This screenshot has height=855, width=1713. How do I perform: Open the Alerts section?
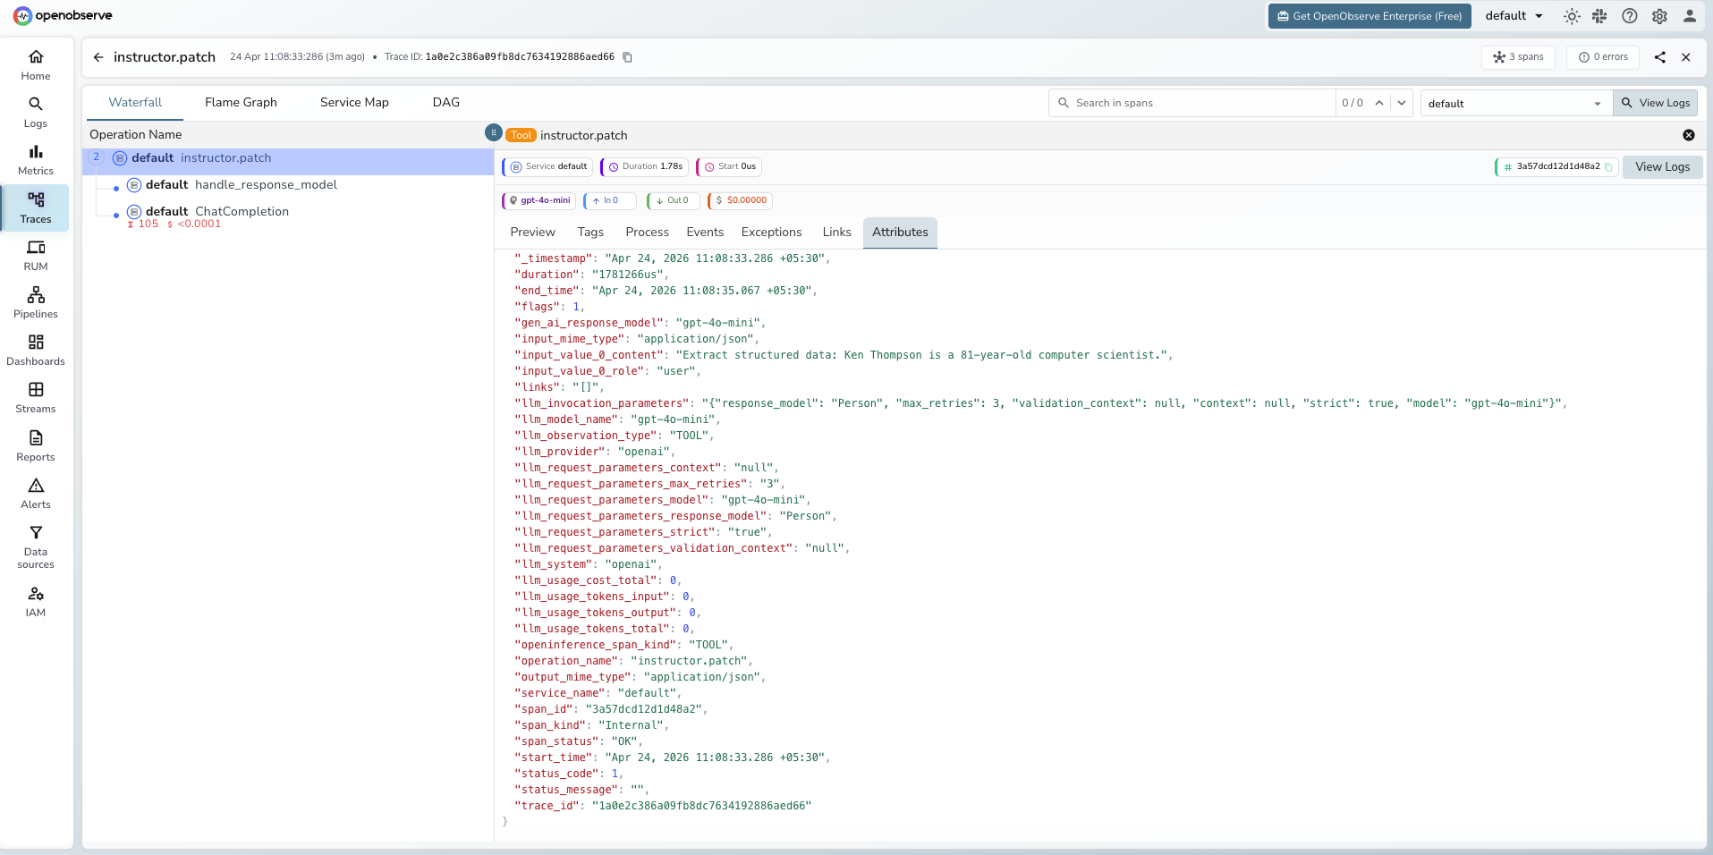coord(35,492)
